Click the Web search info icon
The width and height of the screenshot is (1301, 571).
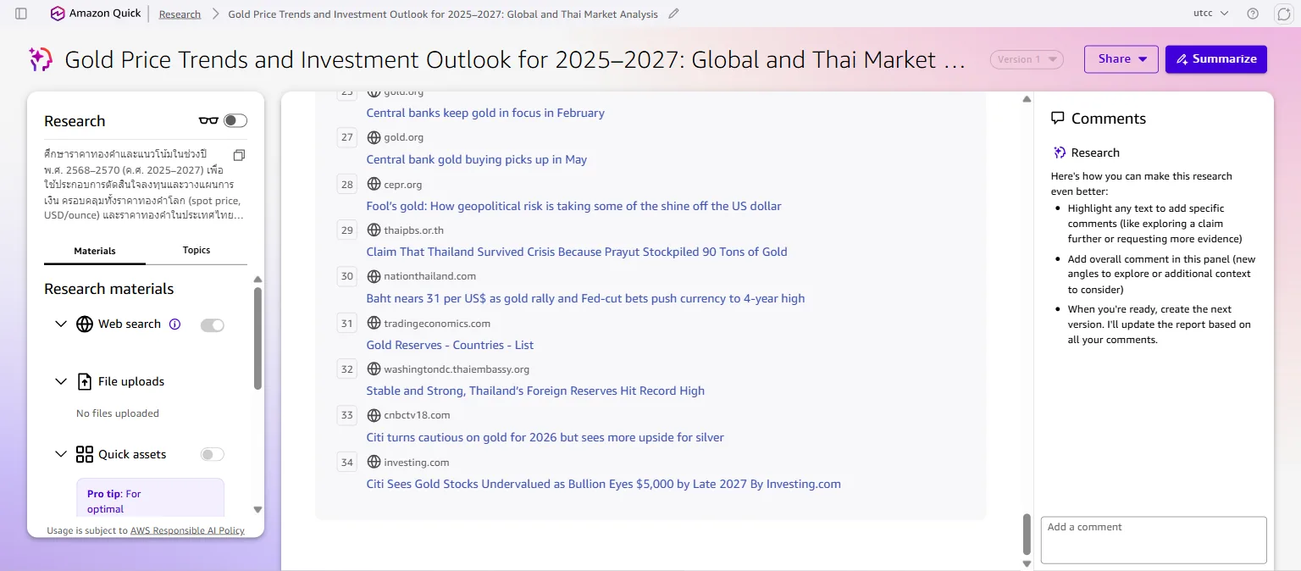pos(175,324)
